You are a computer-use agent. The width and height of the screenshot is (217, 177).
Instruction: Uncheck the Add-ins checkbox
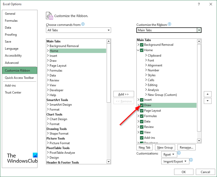tap(142, 138)
